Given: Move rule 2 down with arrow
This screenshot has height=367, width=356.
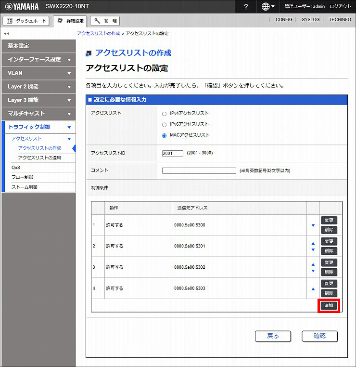Looking at the screenshot, I should [313, 250].
